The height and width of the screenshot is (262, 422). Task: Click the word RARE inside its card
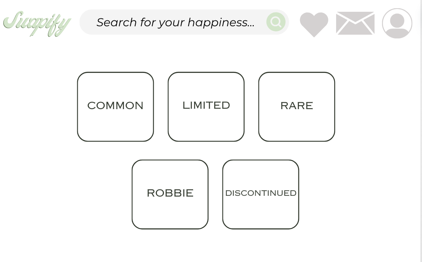(x=296, y=106)
